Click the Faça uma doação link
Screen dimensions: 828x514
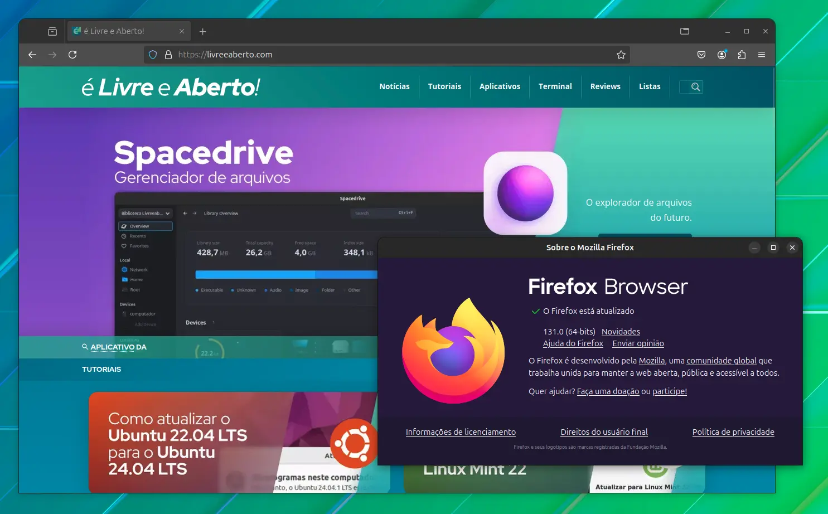(608, 391)
